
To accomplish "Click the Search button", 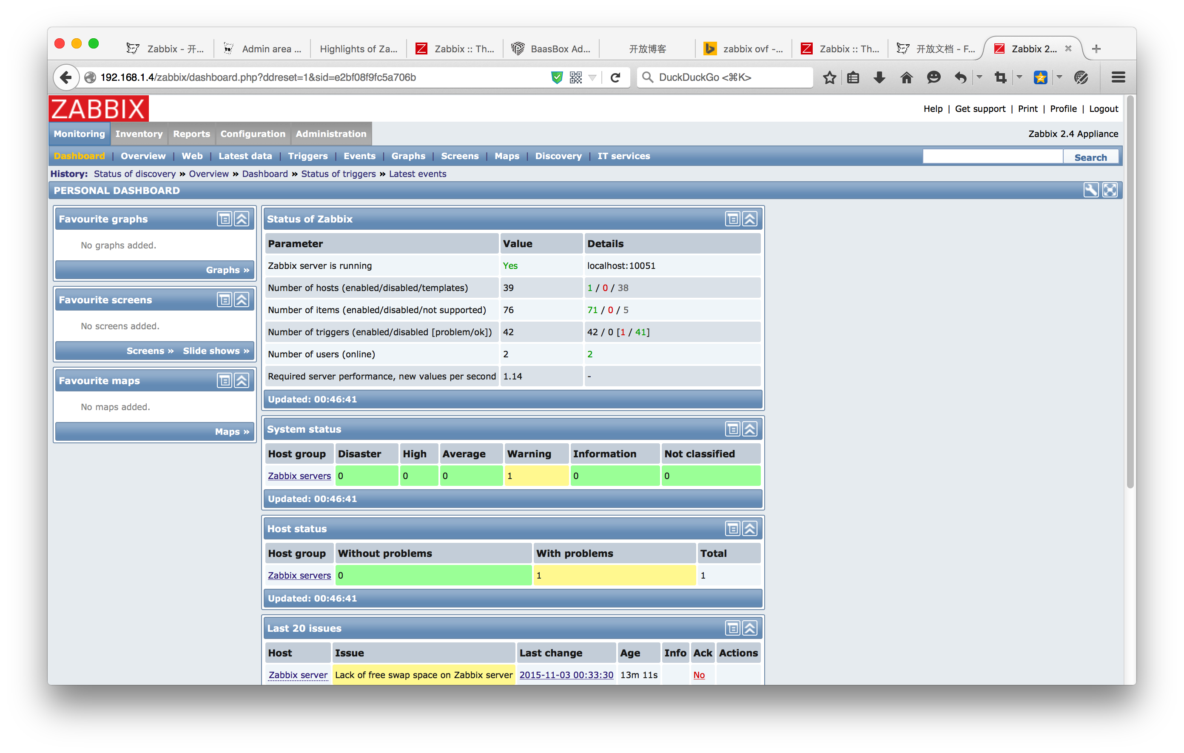I will (x=1090, y=157).
